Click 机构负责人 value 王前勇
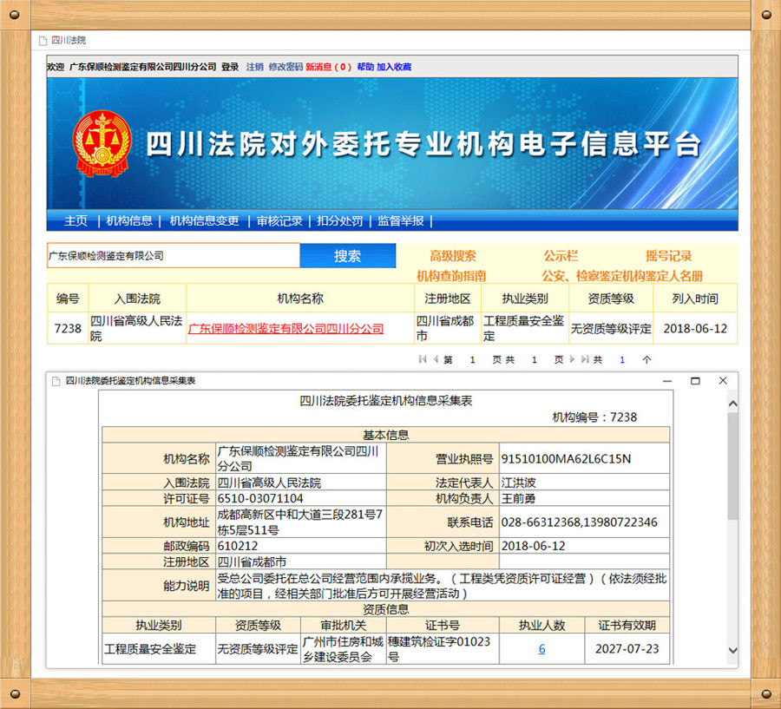 [x=519, y=498]
